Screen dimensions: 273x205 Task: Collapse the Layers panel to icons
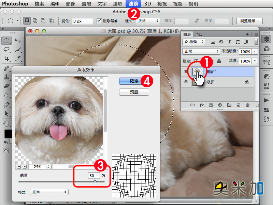click(247, 35)
